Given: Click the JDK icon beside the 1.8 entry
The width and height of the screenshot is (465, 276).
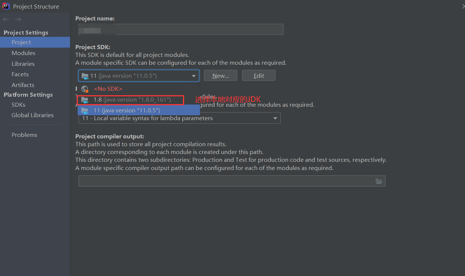Looking at the screenshot, I should pos(85,100).
